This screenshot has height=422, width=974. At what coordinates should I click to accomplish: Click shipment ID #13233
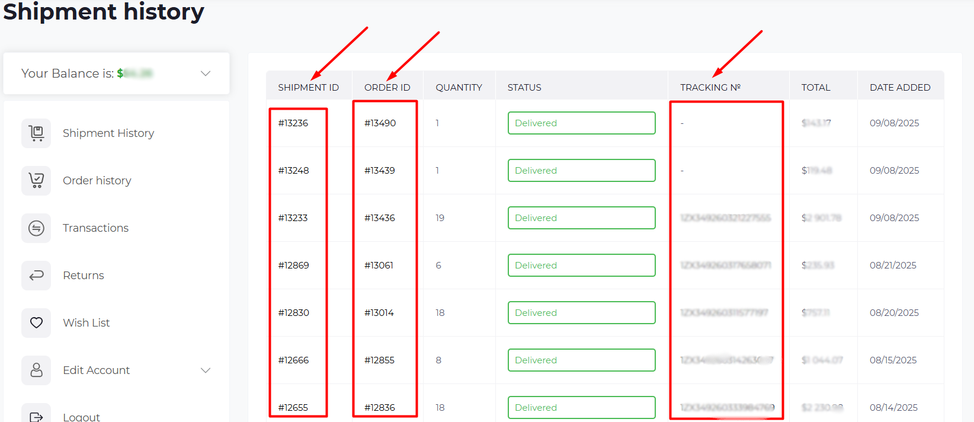pyautogui.click(x=293, y=218)
